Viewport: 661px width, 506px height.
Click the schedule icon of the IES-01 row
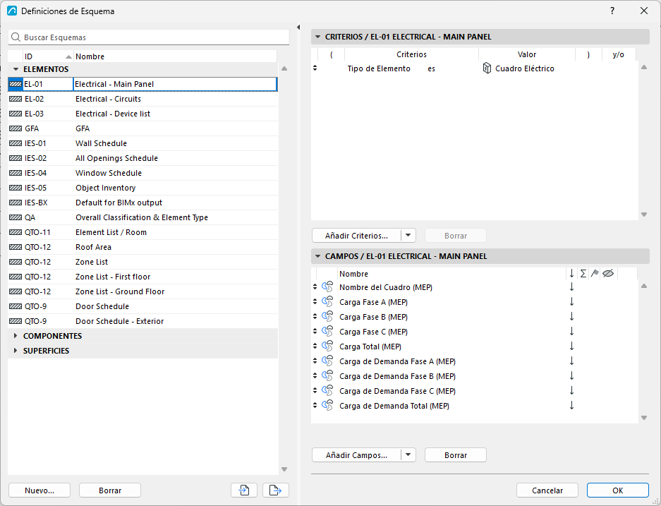tap(16, 143)
